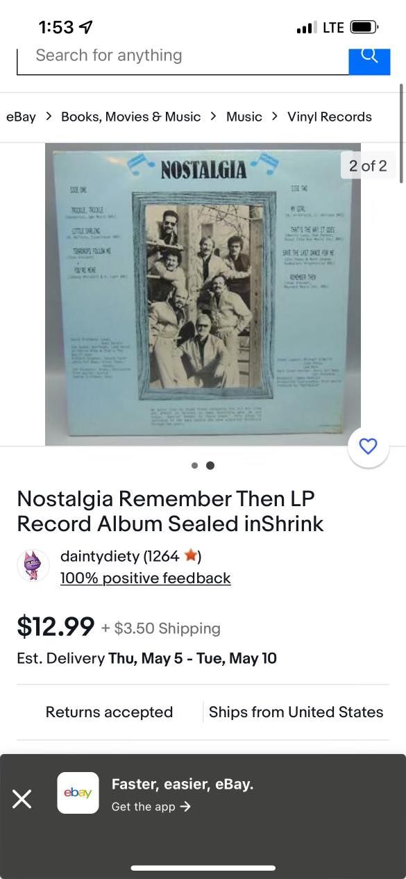Open the Nostalgia album cover photo
Screen dimensions: 406x879
pyautogui.click(x=203, y=294)
